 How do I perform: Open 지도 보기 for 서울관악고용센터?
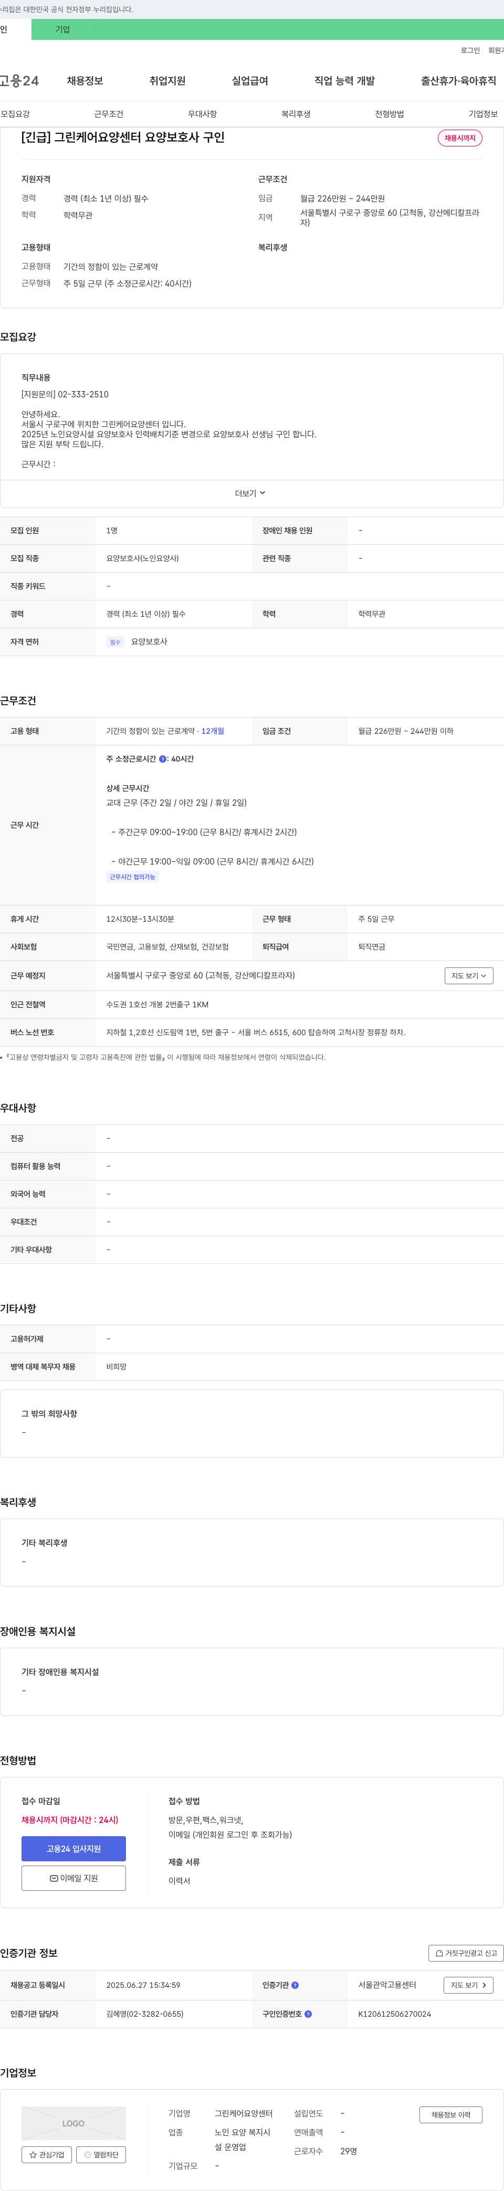468,1985
